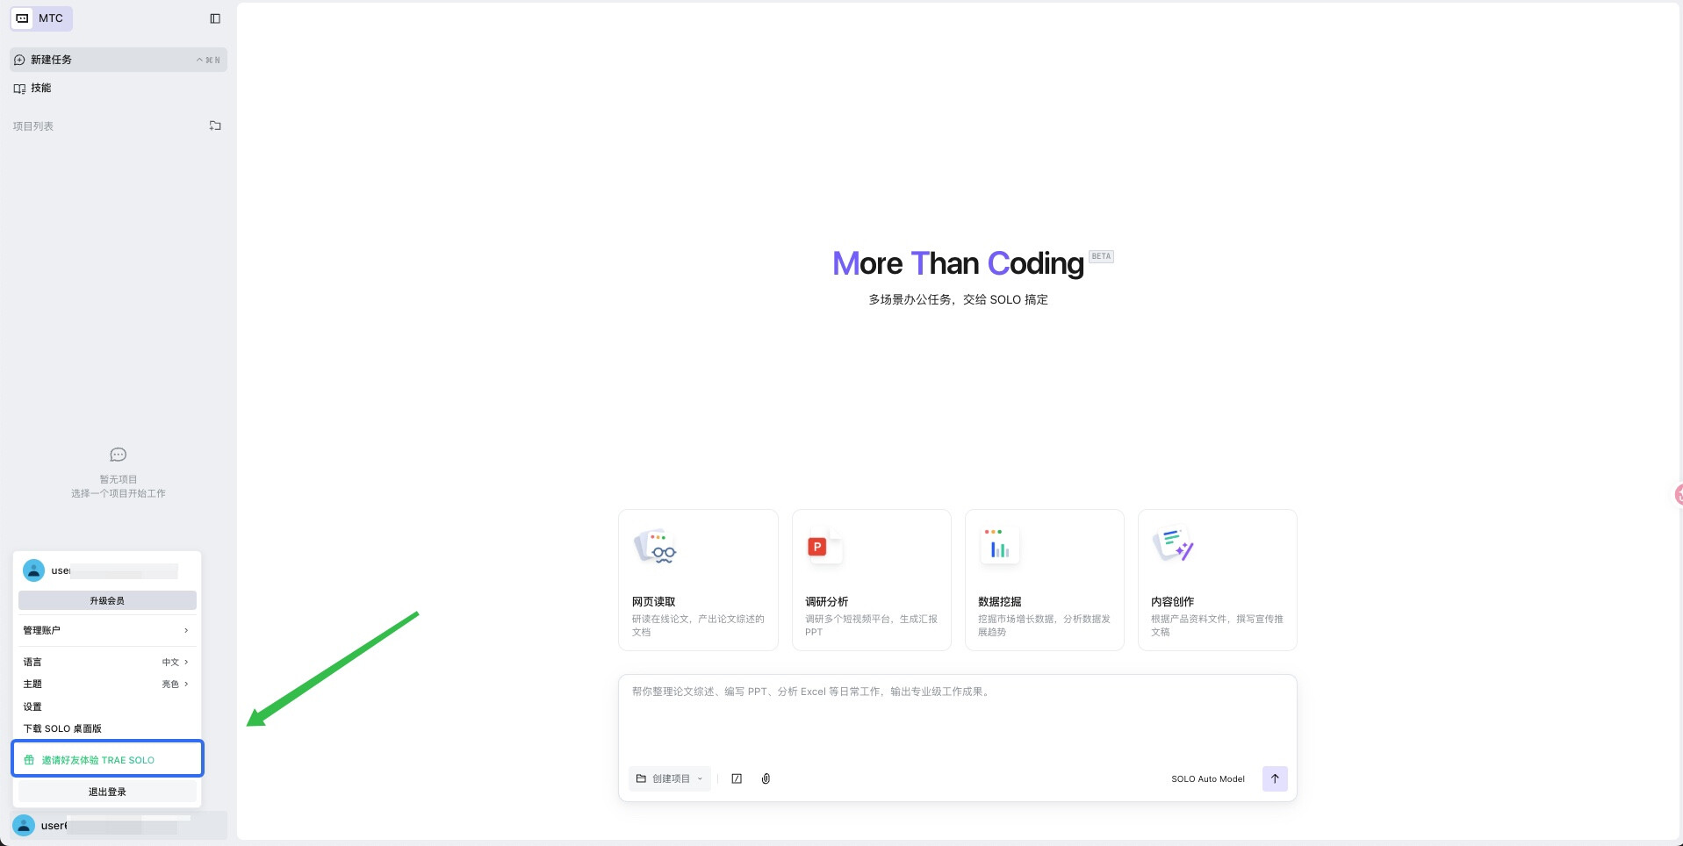Click the 升级会员 button
1683x846 pixels.
[107, 600]
